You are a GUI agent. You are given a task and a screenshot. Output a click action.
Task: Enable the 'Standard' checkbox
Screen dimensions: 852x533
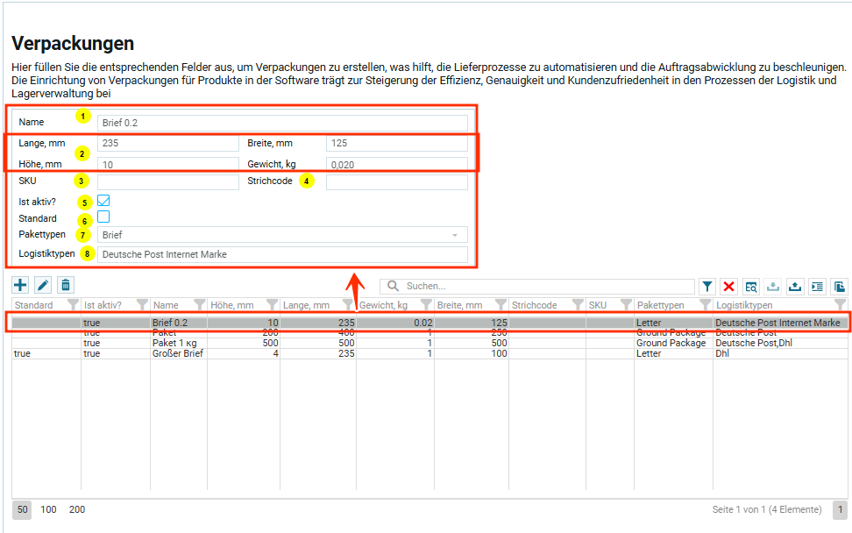point(103,217)
